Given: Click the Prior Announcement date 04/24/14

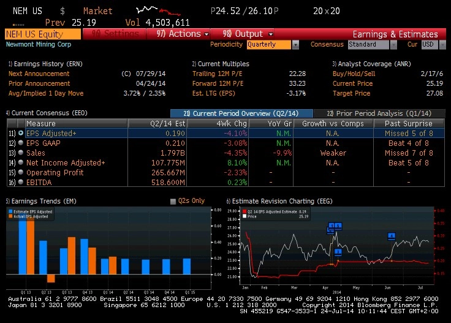Looking at the screenshot, I should click(151, 83).
